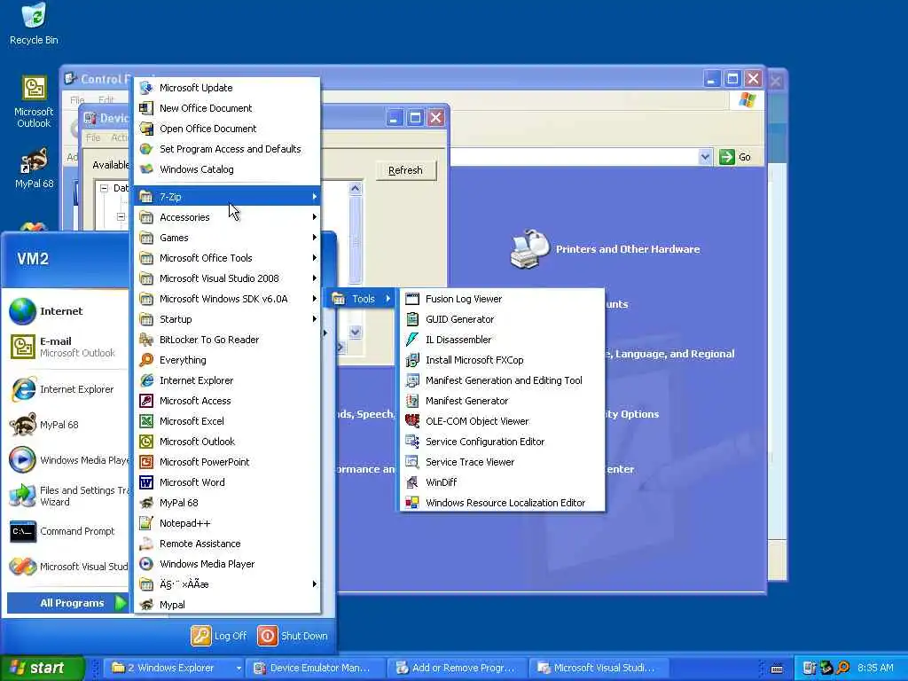This screenshot has width=908, height=681.
Task: Open Microsoft Update from All Programs
Action: click(227, 88)
